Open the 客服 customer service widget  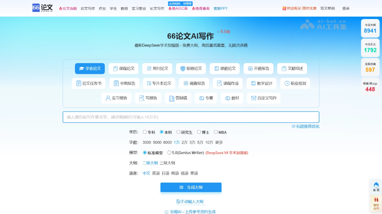click(376, 187)
